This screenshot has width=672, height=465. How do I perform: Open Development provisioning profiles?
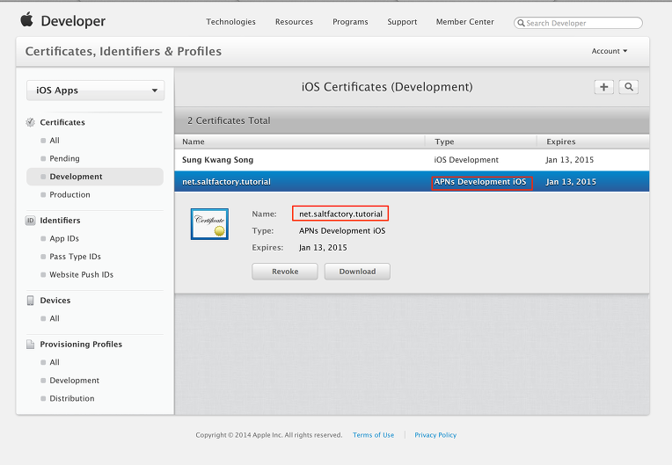coord(74,381)
